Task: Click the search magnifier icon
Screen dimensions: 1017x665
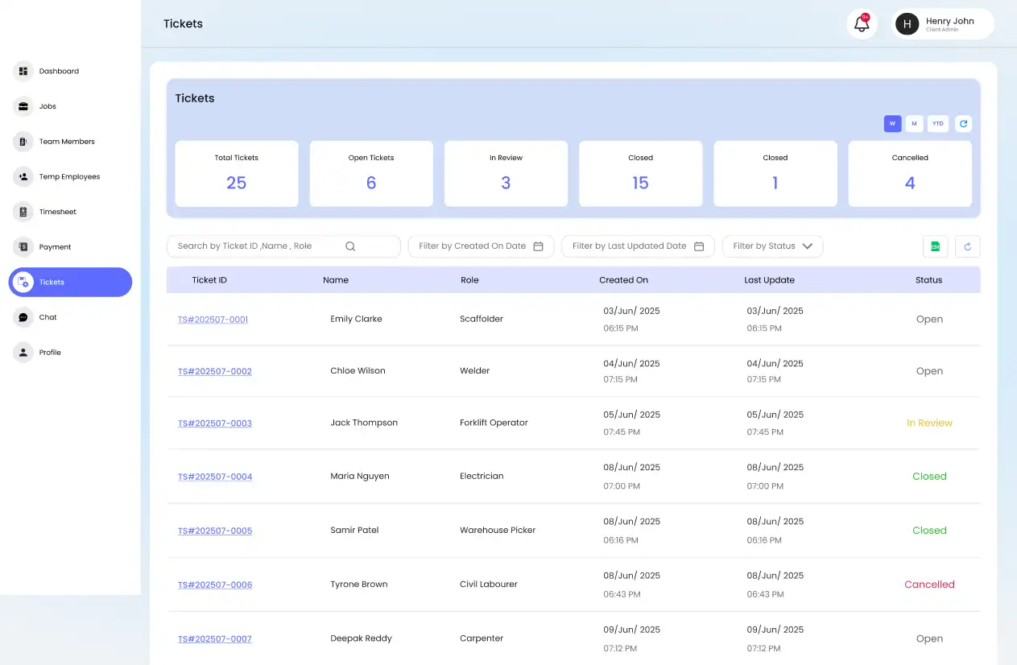Action: coord(350,246)
